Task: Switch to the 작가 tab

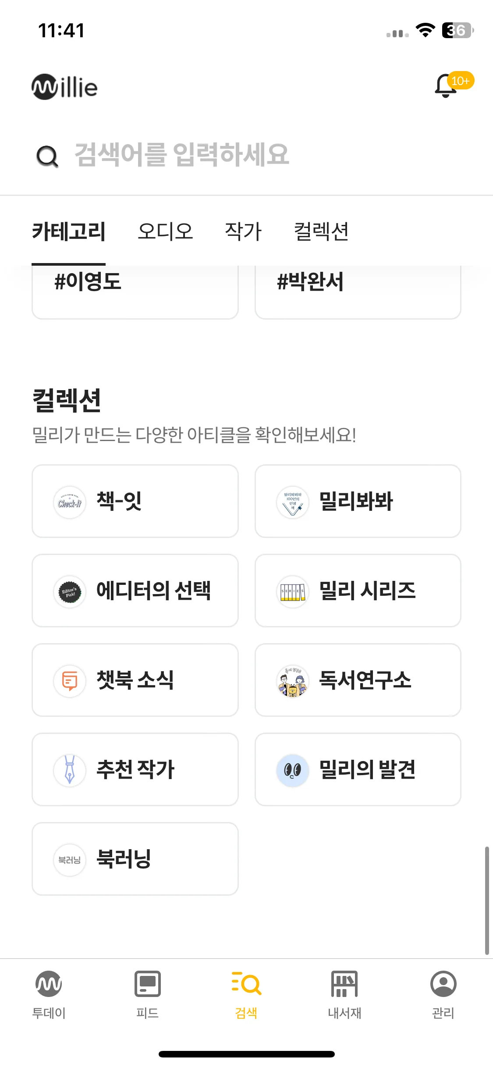Action: (243, 231)
